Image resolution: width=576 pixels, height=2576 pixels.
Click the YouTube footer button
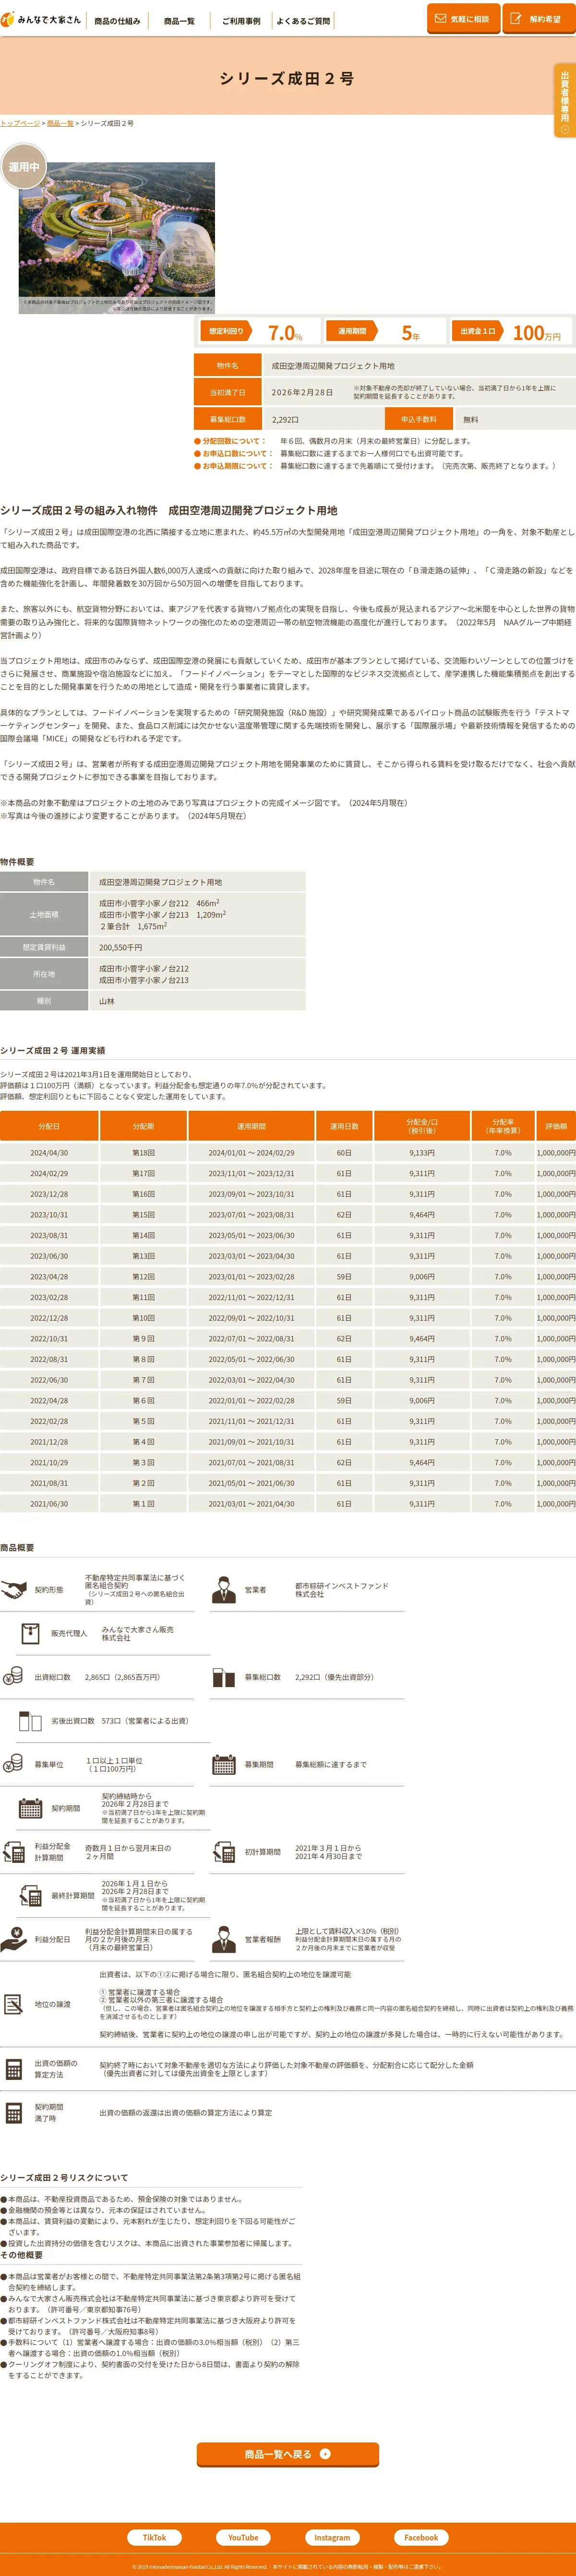coord(243,2537)
